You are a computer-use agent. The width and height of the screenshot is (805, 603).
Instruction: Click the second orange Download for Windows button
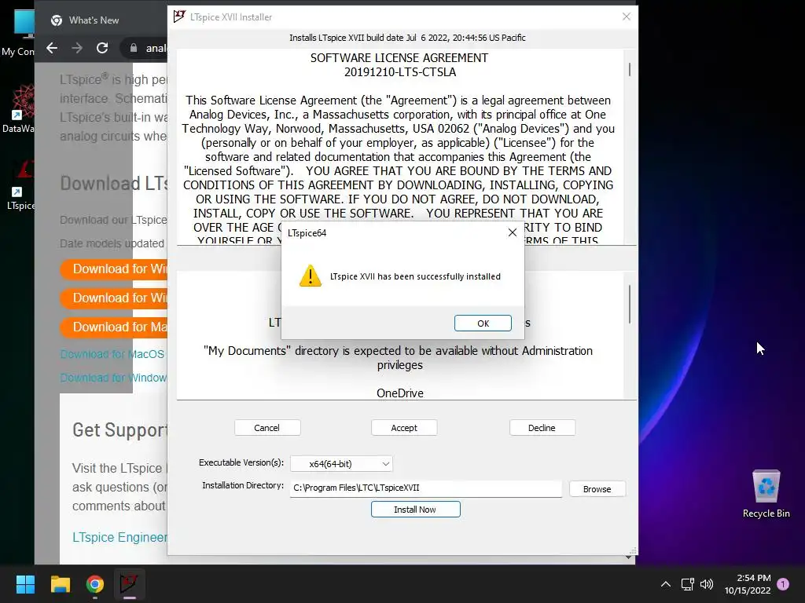pyautogui.click(x=114, y=298)
